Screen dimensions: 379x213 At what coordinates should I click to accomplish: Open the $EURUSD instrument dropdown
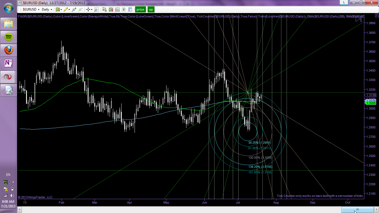pos(31,9)
